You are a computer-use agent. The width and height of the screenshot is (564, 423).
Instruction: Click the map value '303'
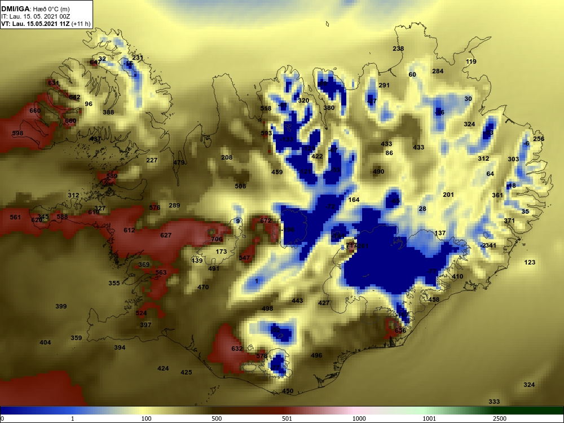pos(513,159)
